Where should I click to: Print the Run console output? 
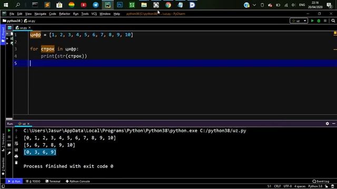click(x=16, y=156)
